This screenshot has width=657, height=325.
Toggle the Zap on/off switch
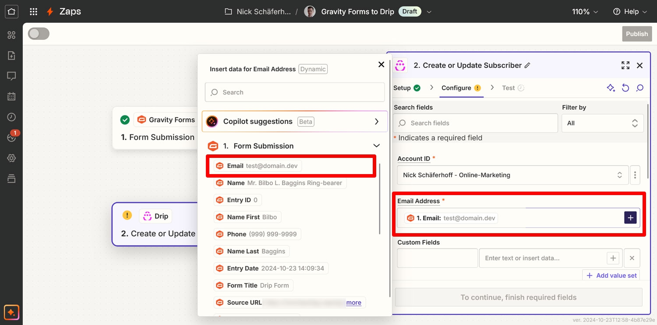point(39,34)
